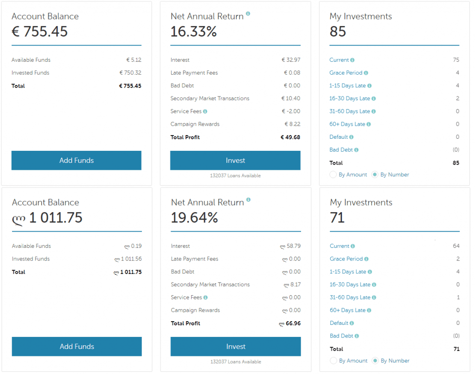
Task: Click 31-60 Days Late info icon in 85-investments panel
Action: [x=373, y=111]
